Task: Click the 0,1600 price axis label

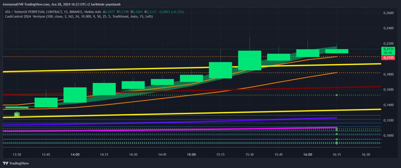Action: pos(388,89)
